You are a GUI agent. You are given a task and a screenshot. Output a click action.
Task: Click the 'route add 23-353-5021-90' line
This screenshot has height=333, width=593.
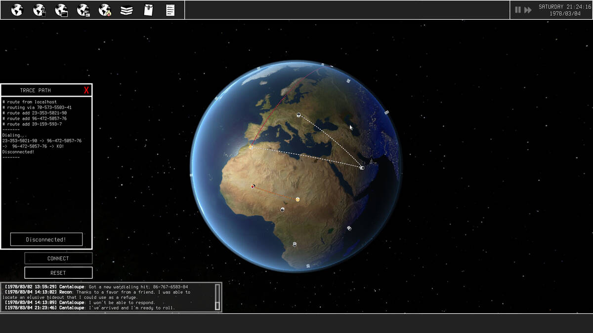35,113
